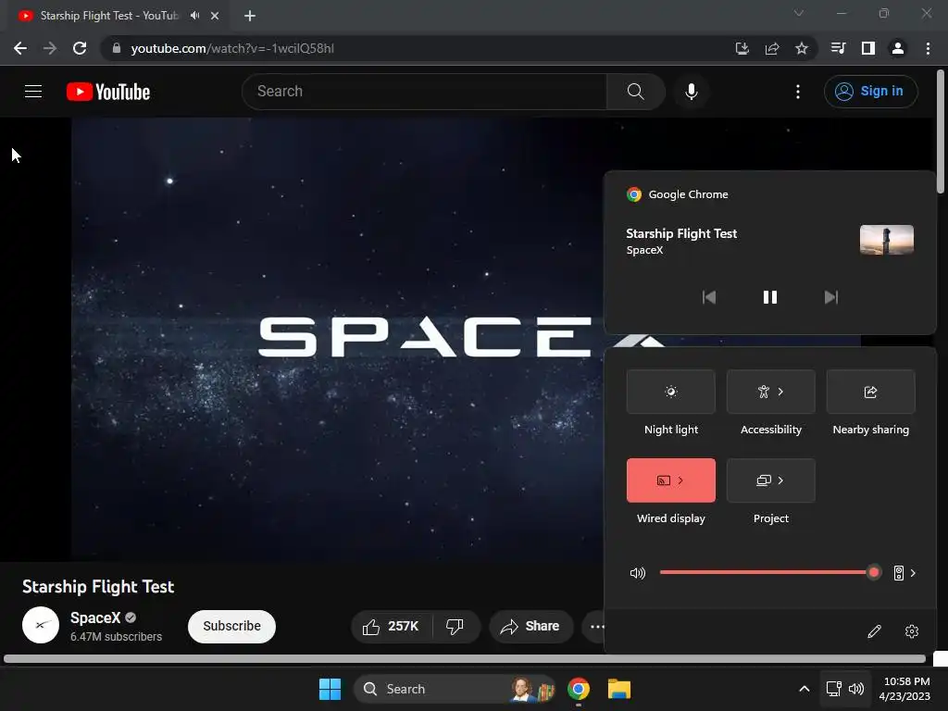Go to YouTube home via logo
This screenshot has width=948, height=711.
tap(108, 92)
